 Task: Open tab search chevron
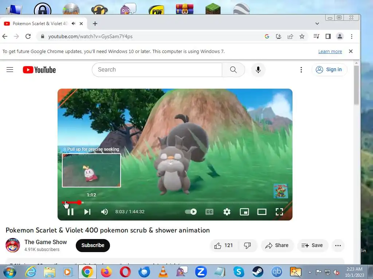[x=317, y=24]
